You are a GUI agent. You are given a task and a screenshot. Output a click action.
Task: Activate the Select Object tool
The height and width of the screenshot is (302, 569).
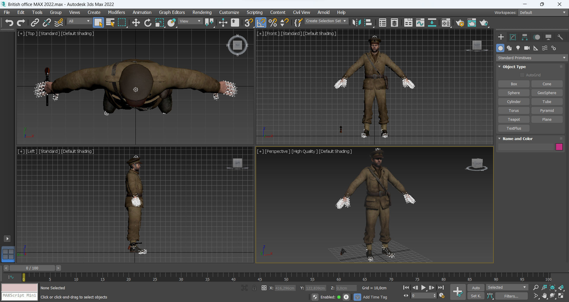click(x=98, y=23)
